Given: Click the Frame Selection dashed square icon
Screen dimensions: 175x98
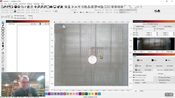Looking at the screenshot, I should 48,7.
